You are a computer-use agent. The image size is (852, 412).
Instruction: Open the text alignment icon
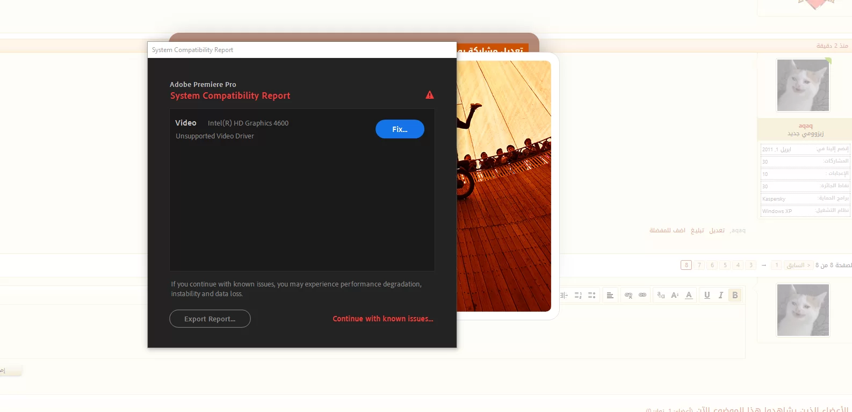(610, 295)
